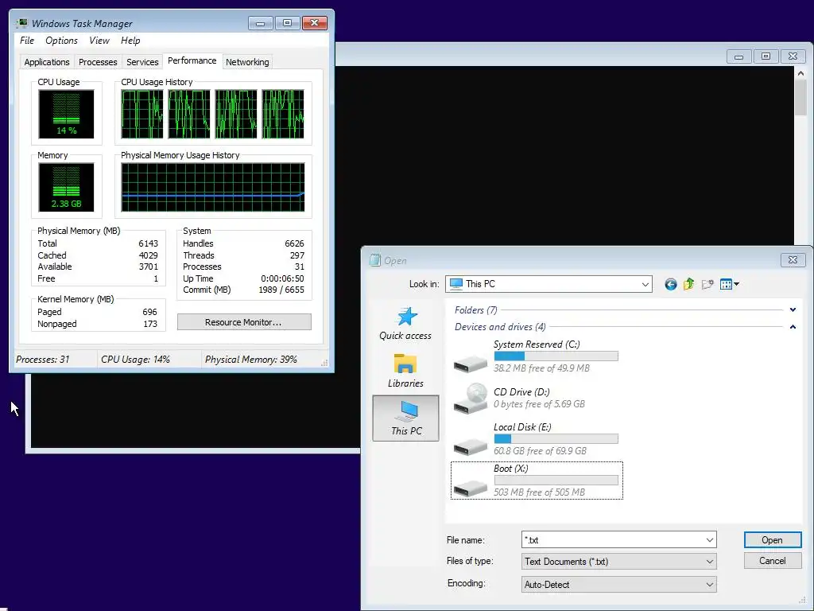Select Boot (X:) drive icon
The width and height of the screenshot is (814, 611).
[x=471, y=487]
